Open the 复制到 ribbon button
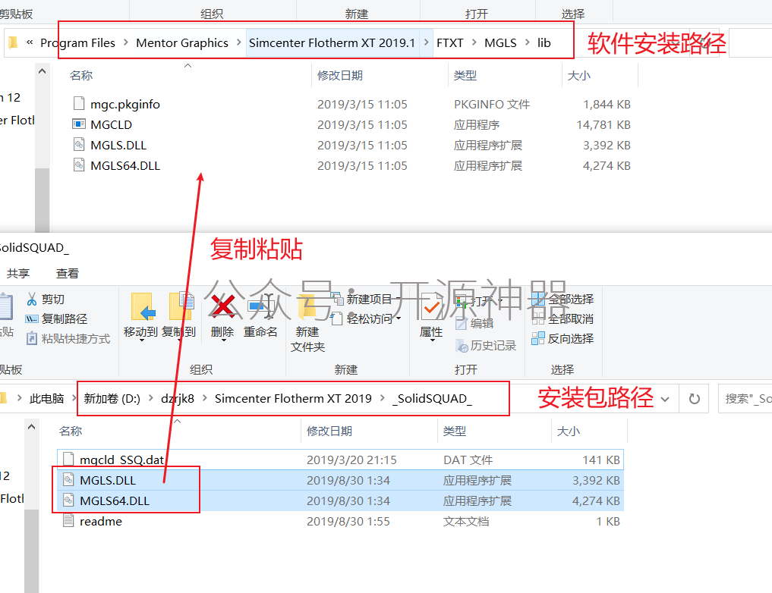The height and width of the screenshot is (593, 772). pos(179,316)
